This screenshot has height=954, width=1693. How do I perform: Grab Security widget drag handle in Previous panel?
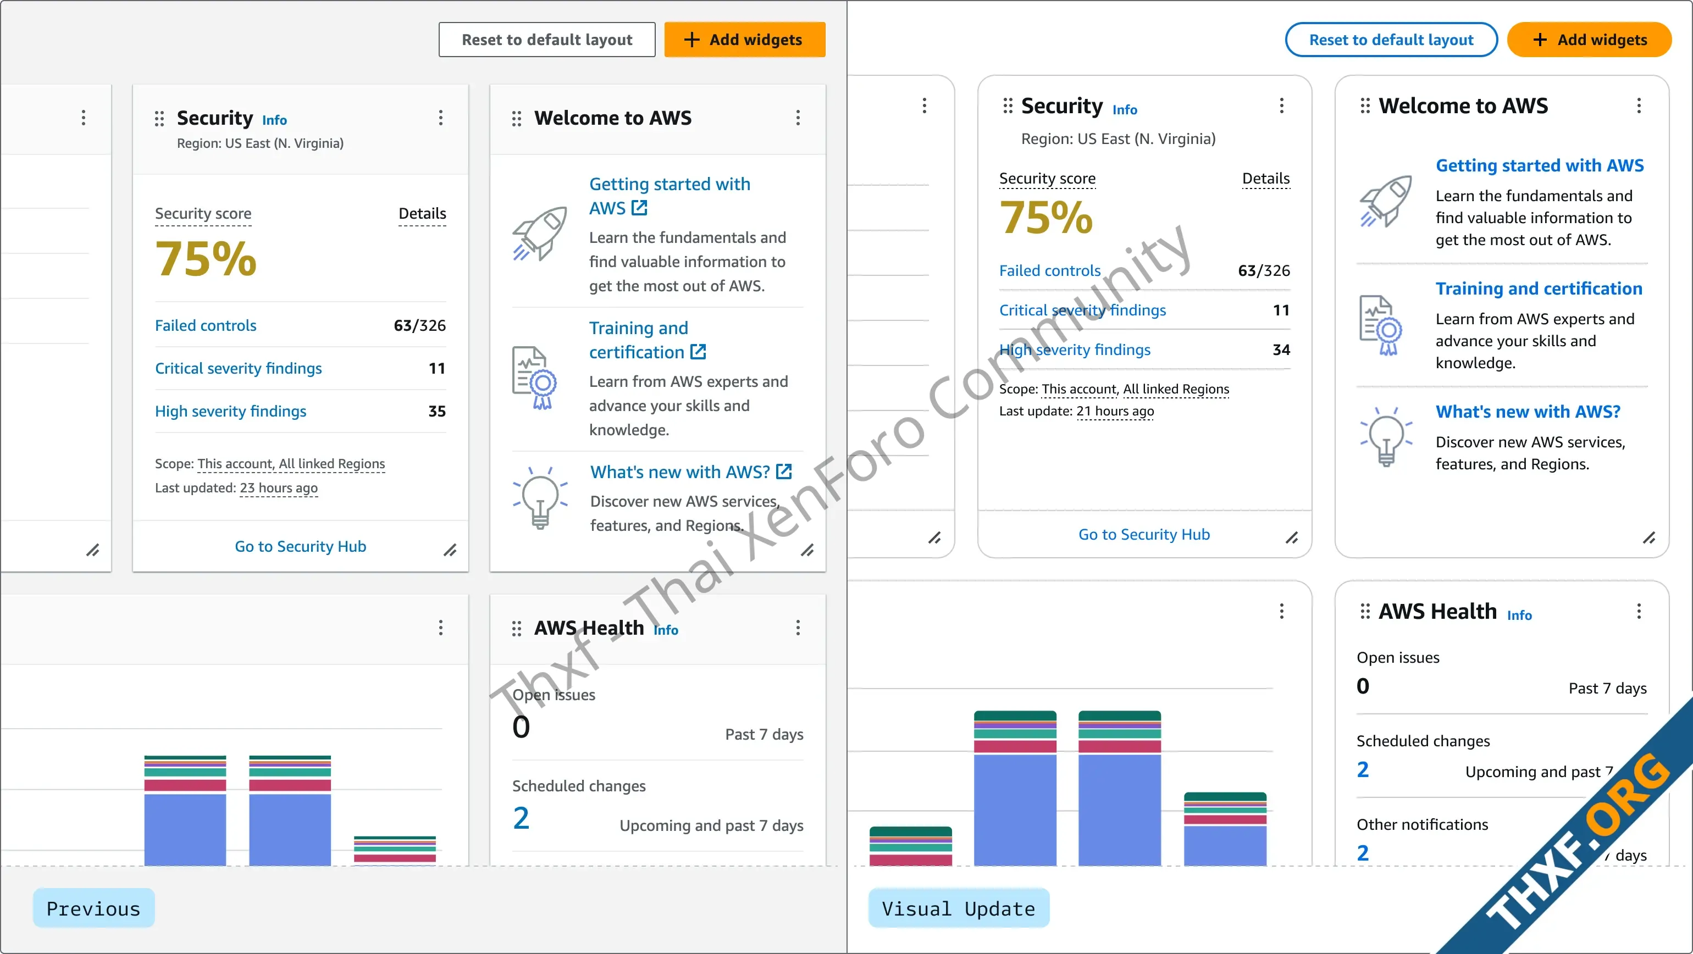click(x=159, y=118)
